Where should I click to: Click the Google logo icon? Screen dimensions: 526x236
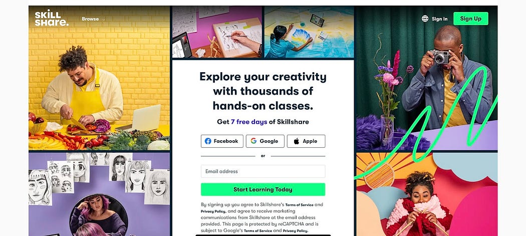coord(253,141)
